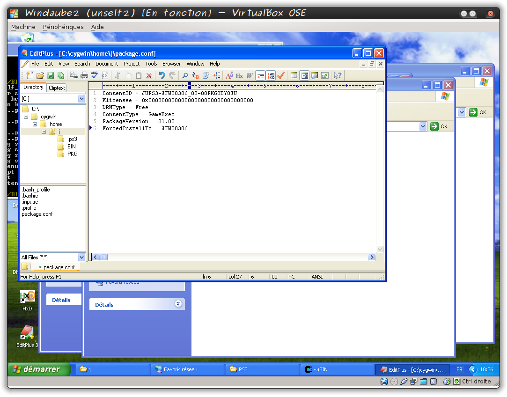
Task: Create a new document with the New toolbar icon
Action: point(30,76)
